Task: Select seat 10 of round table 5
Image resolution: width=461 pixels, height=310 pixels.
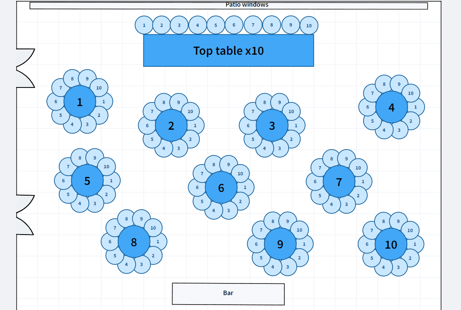Action: (x=107, y=166)
